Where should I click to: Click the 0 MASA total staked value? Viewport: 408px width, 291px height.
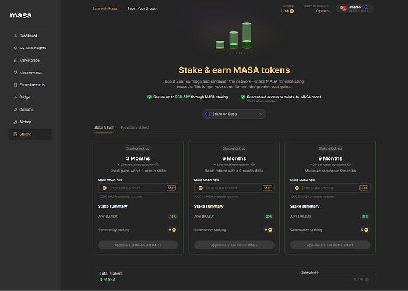tap(107, 279)
